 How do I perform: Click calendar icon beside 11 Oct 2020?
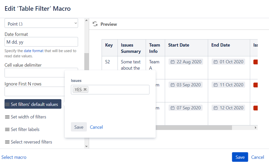click(215, 85)
